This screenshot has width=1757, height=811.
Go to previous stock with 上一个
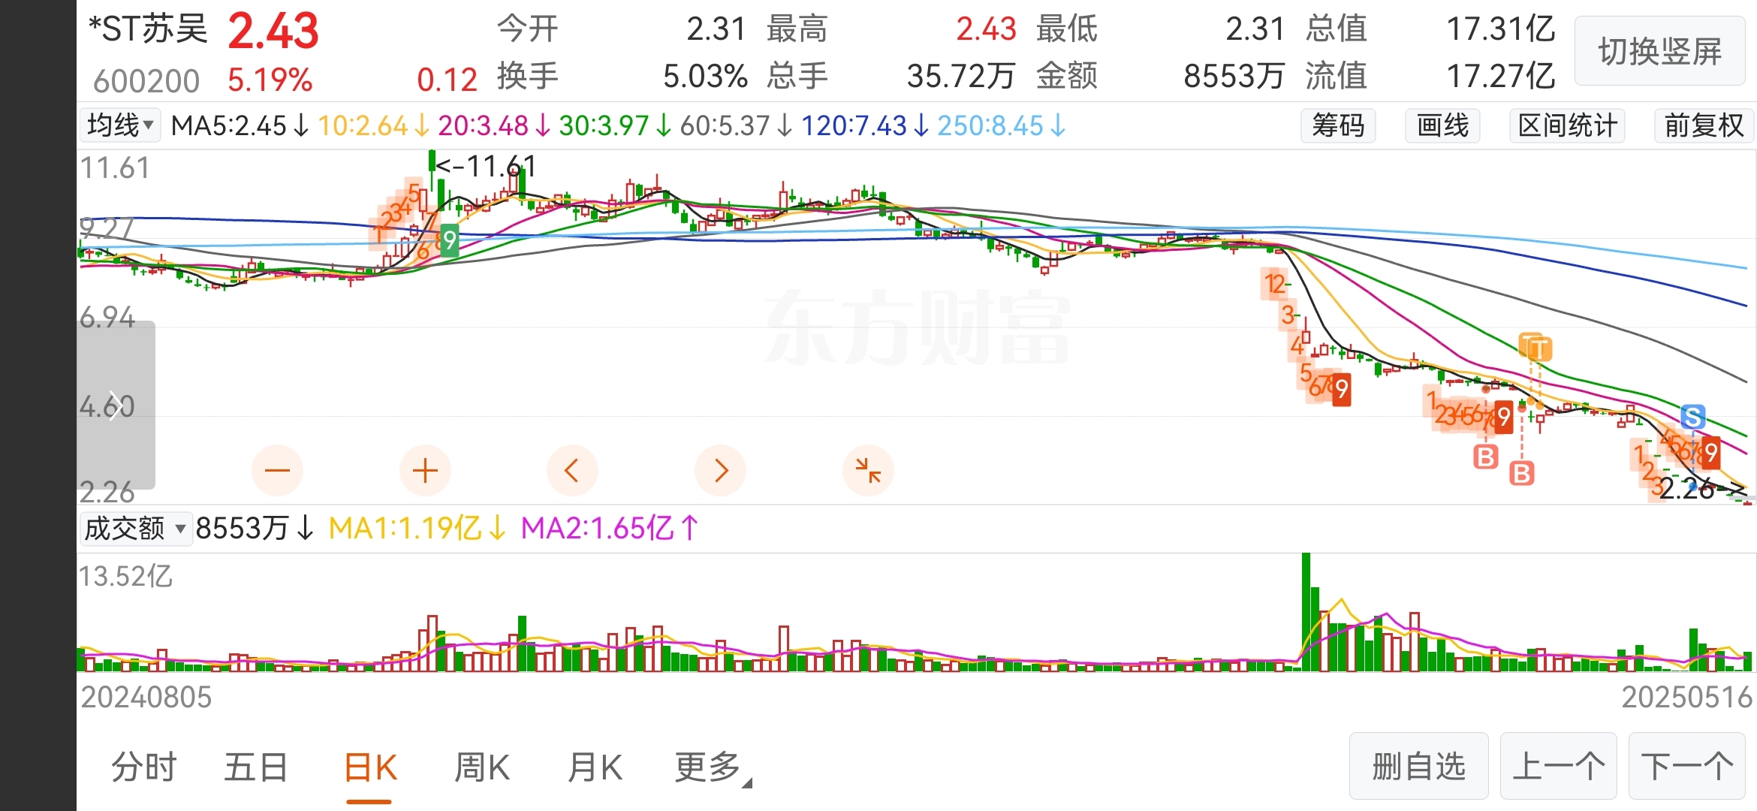[1558, 767]
